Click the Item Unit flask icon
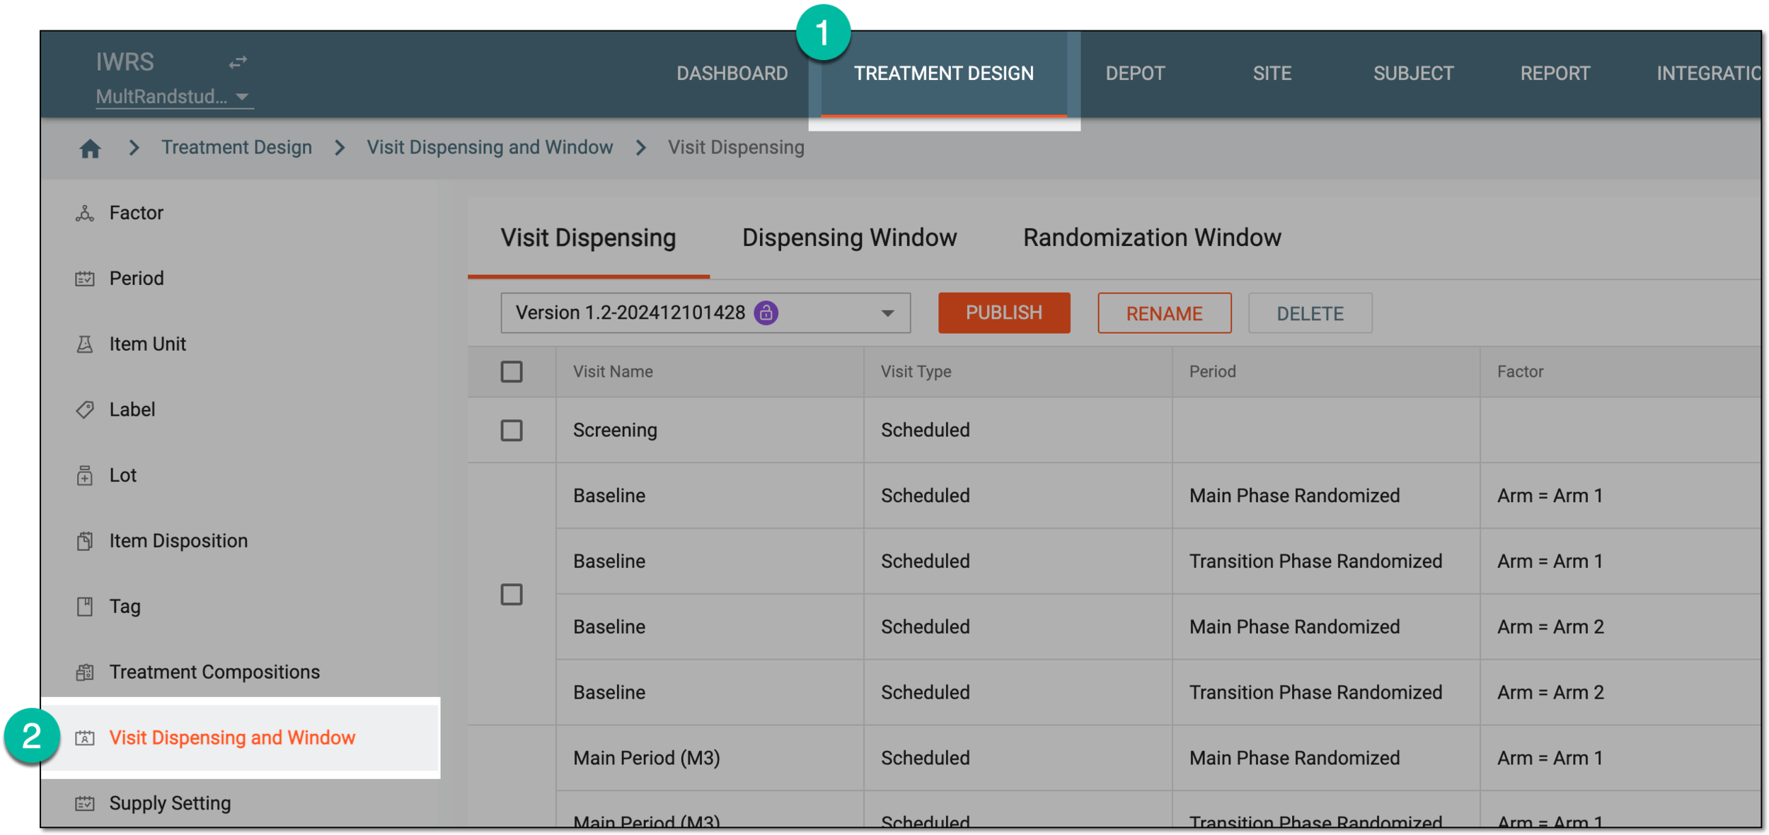Screen dimensions: 1769x835 pyautogui.click(x=85, y=344)
